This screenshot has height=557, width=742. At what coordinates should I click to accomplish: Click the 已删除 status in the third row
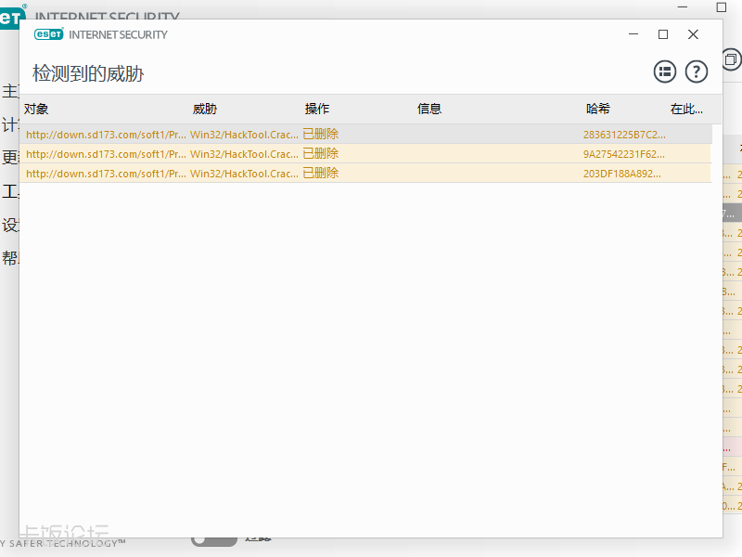click(321, 174)
